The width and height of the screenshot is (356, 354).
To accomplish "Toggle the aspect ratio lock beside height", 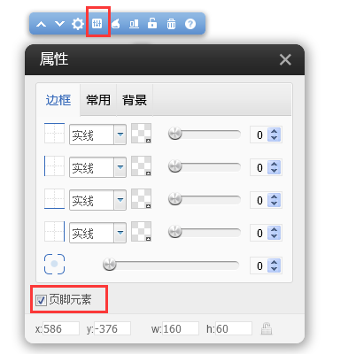I will click(x=266, y=328).
